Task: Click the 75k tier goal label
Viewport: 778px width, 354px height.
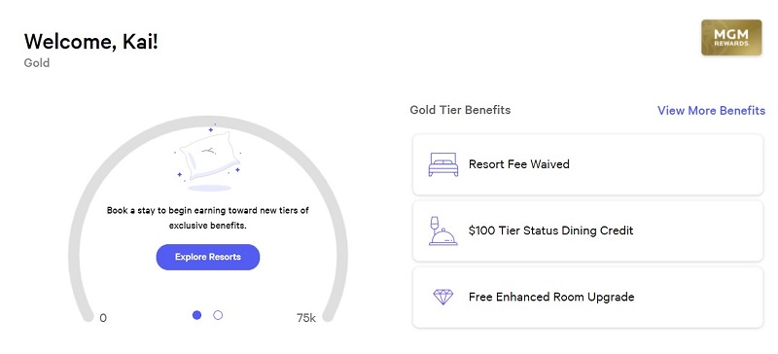Action: click(x=306, y=318)
